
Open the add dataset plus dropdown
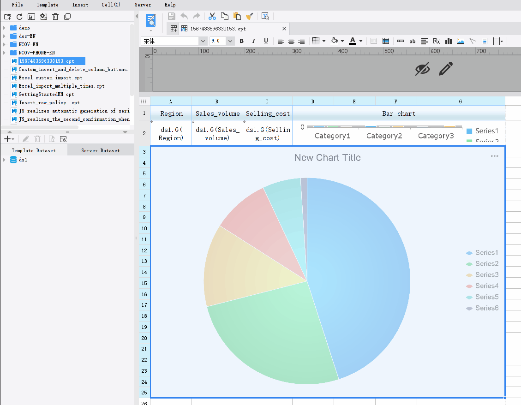coord(9,139)
